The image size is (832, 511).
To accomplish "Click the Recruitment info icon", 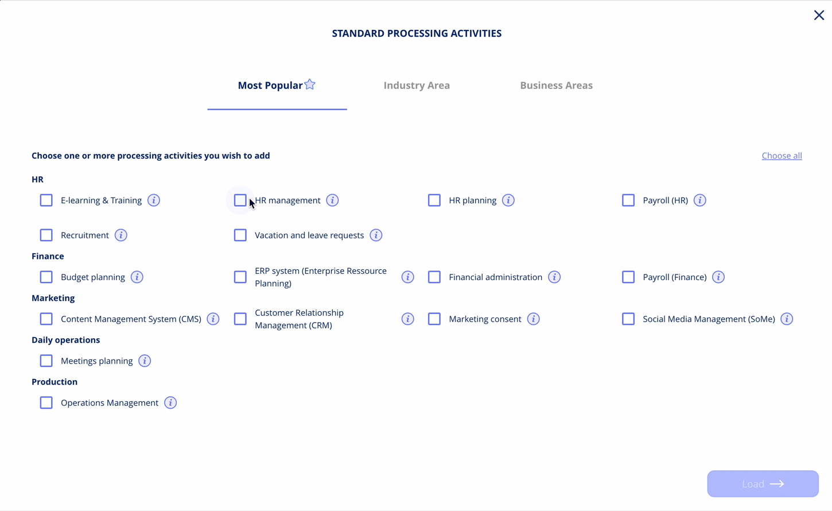I will (x=121, y=235).
